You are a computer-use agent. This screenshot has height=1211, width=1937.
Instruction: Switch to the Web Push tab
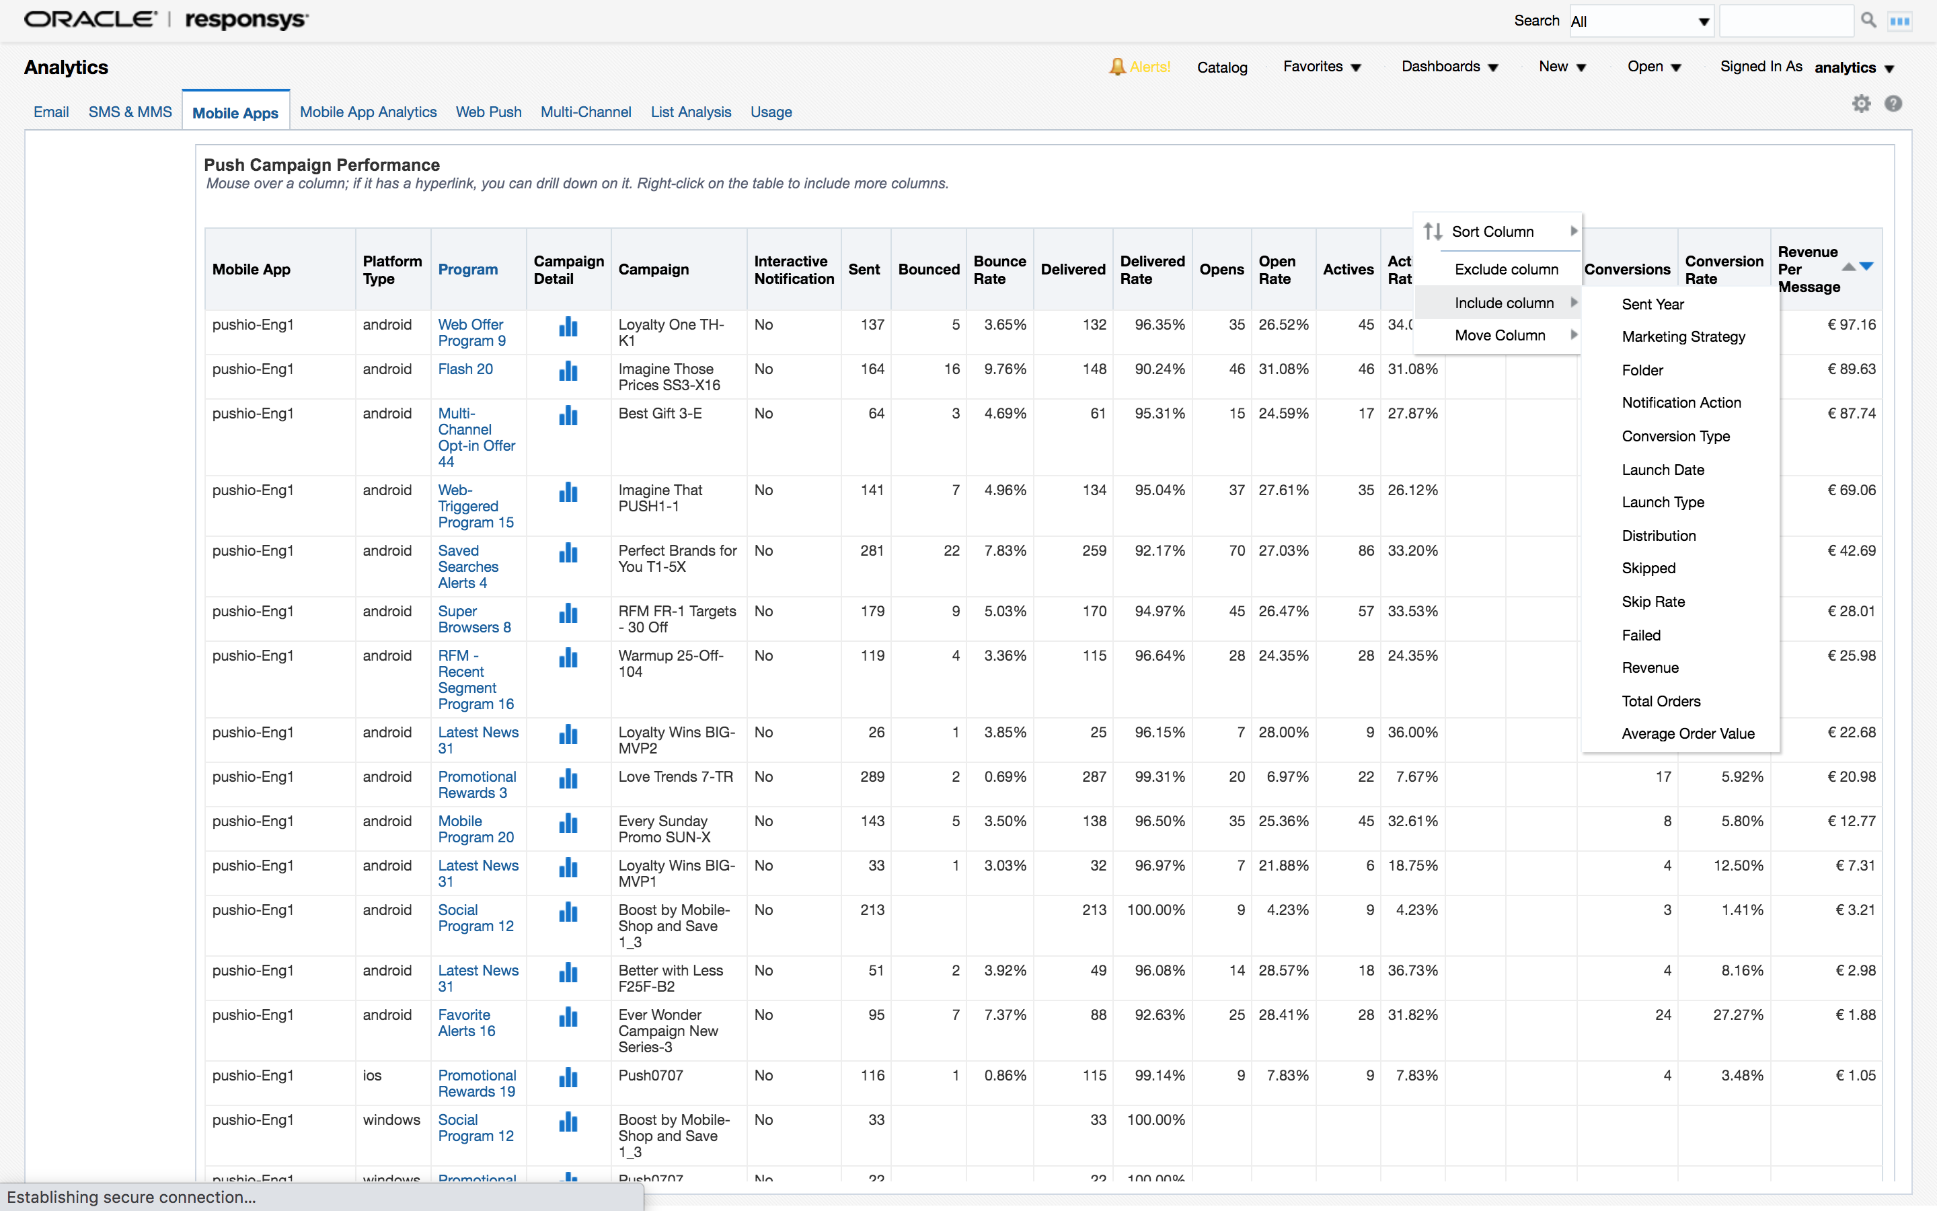pos(488,112)
